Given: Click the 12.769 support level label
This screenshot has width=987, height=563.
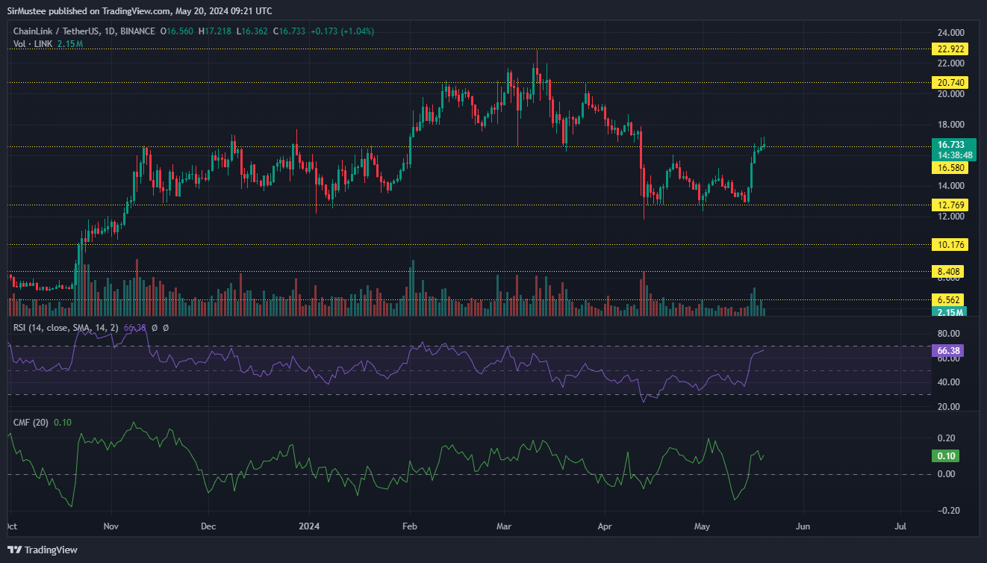Looking at the screenshot, I should coord(950,205).
